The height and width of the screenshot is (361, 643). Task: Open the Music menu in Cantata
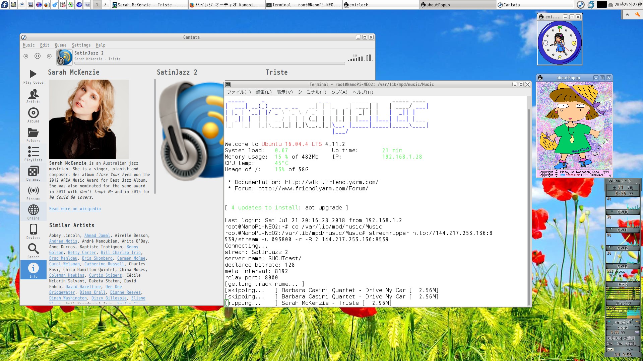[x=28, y=45]
